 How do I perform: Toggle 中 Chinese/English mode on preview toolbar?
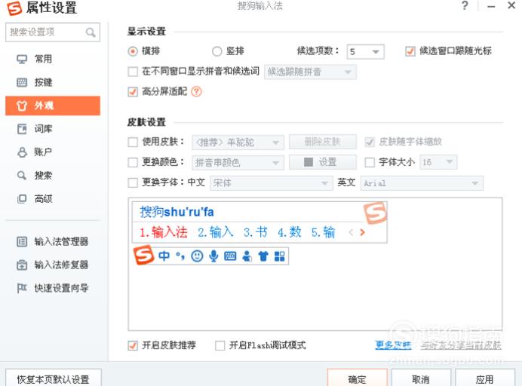point(164,256)
